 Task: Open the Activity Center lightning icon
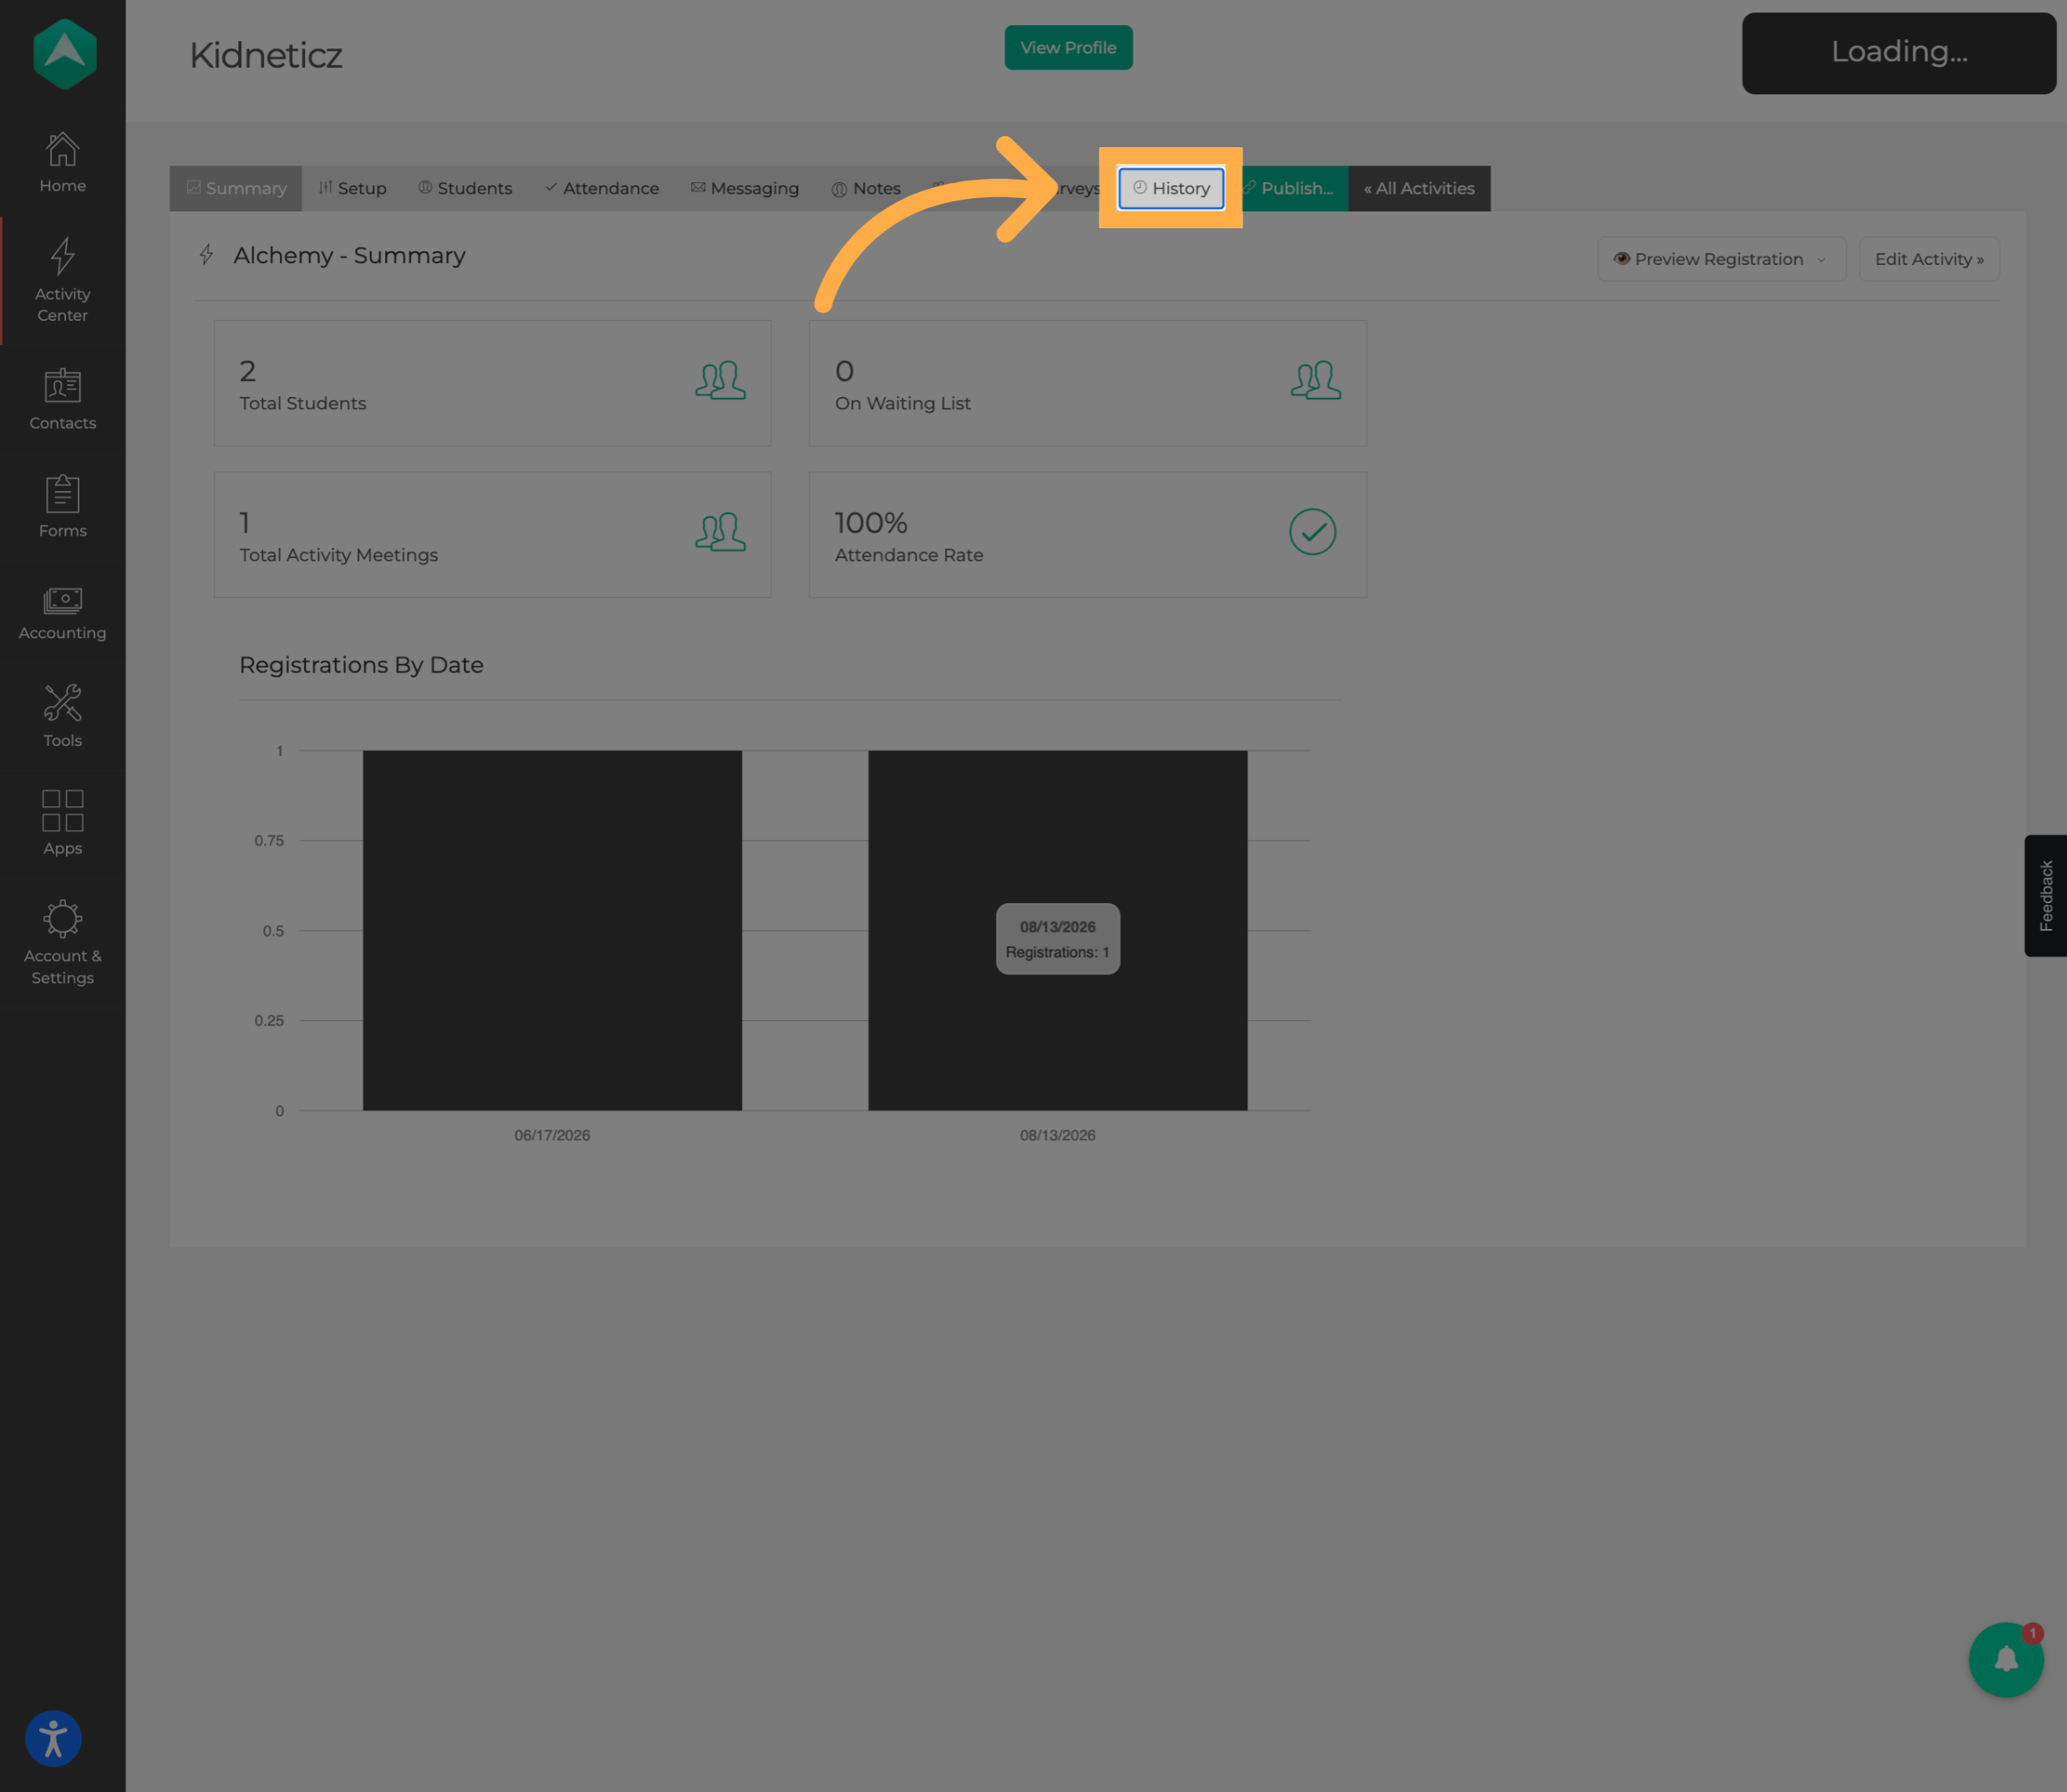pos(62,256)
